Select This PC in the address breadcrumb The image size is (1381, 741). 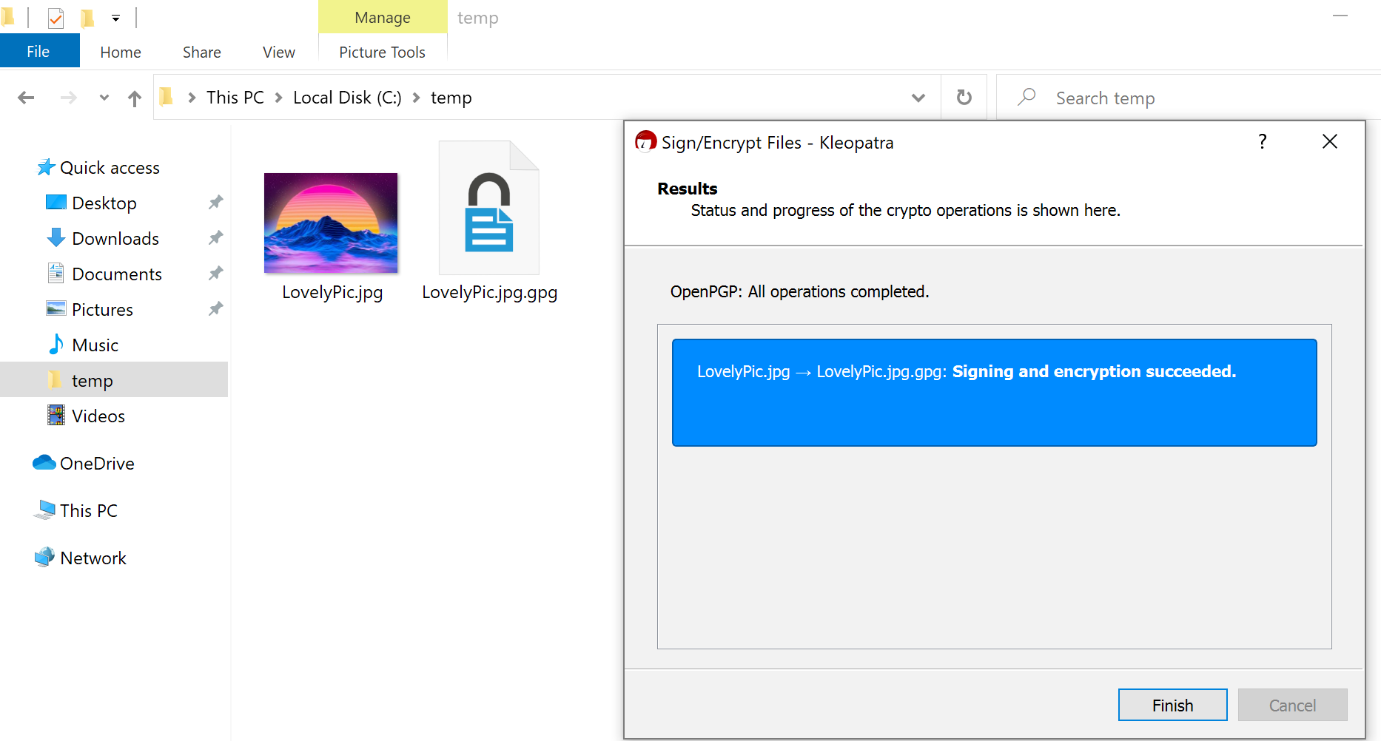(x=235, y=98)
